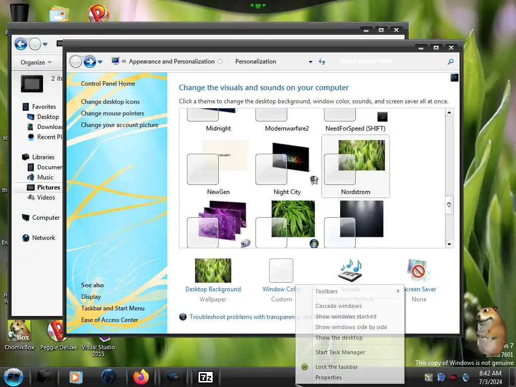This screenshot has height=387, width=516.
Task: Open Ease of Access Center link
Action: 109,320
